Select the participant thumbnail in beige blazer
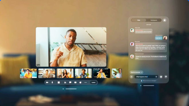Screen dimensions: 189x106 (x=47, y=73)
